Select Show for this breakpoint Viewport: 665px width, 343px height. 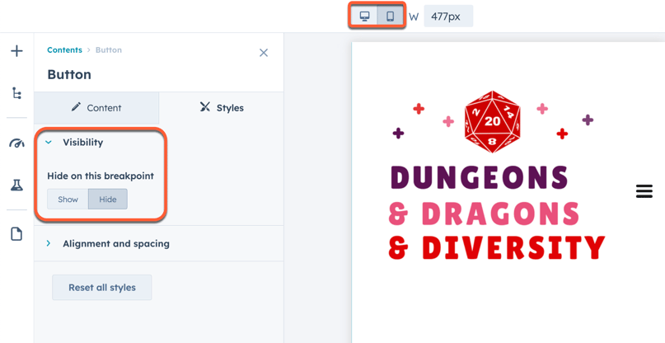click(x=68, y=199)
